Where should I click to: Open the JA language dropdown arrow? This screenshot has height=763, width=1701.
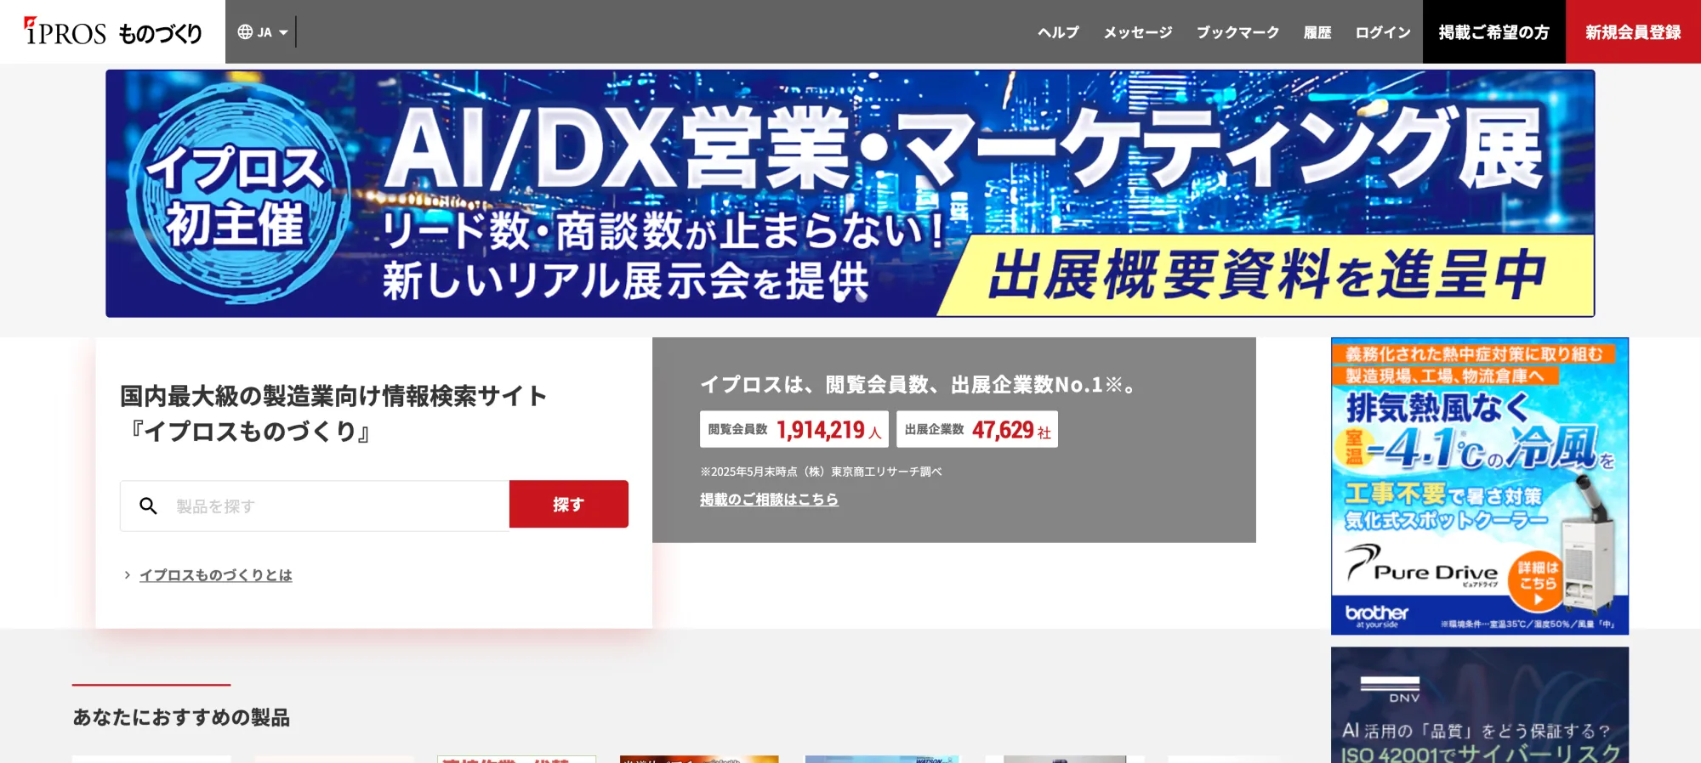283,32
